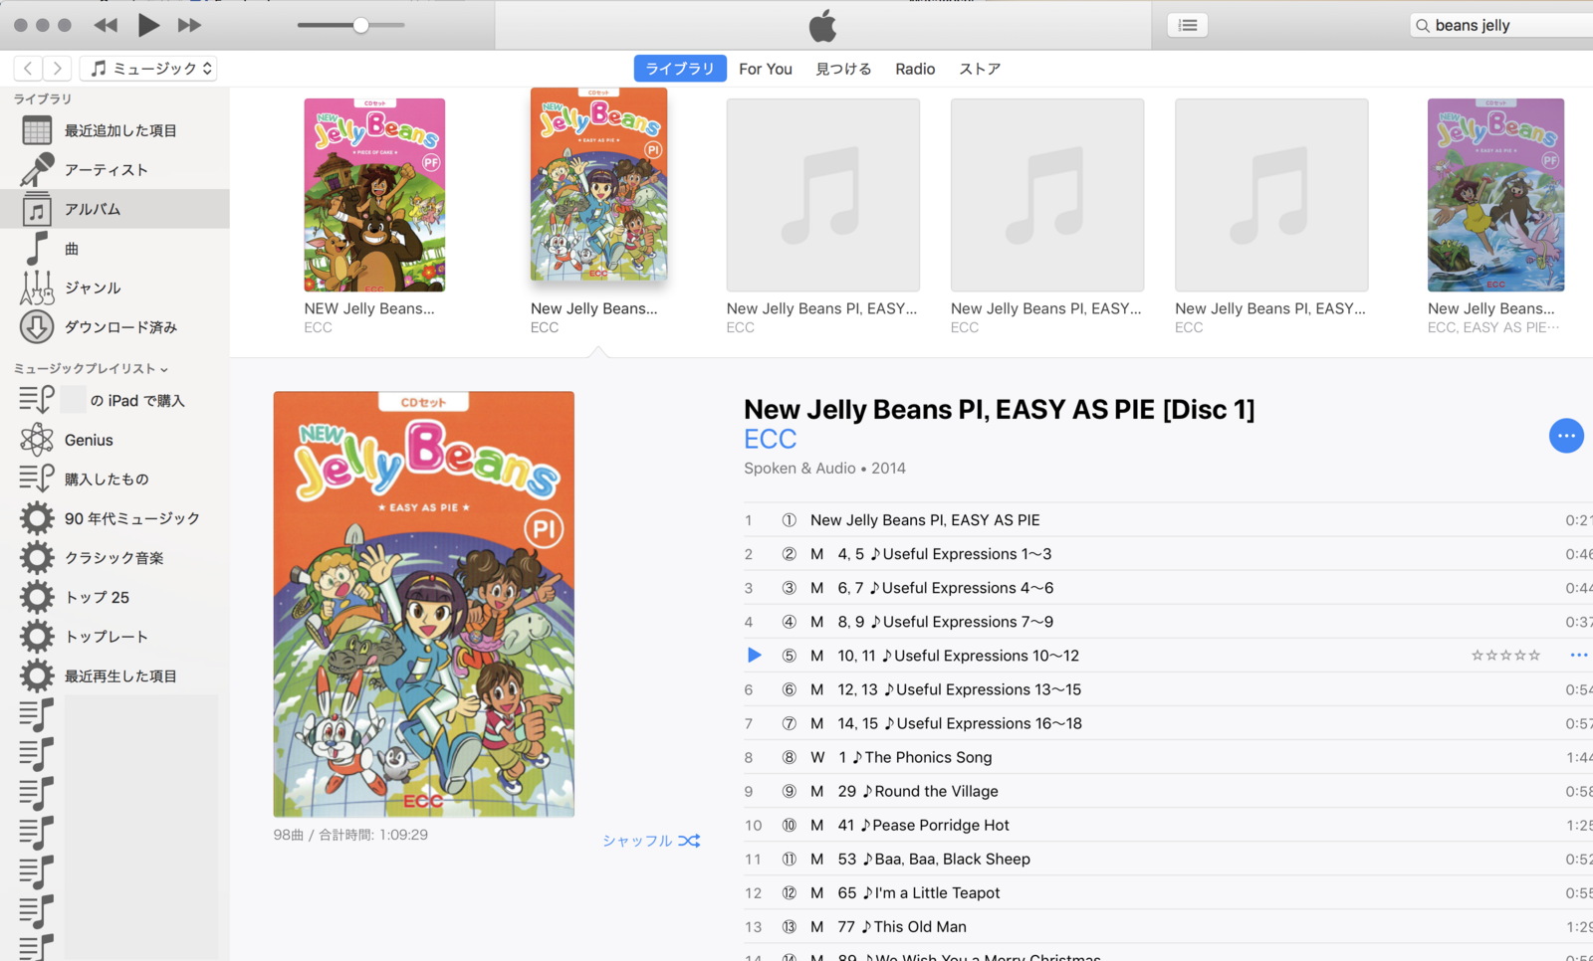Go forward with the right chevron
1593x961 pixels.
point(58,68)
